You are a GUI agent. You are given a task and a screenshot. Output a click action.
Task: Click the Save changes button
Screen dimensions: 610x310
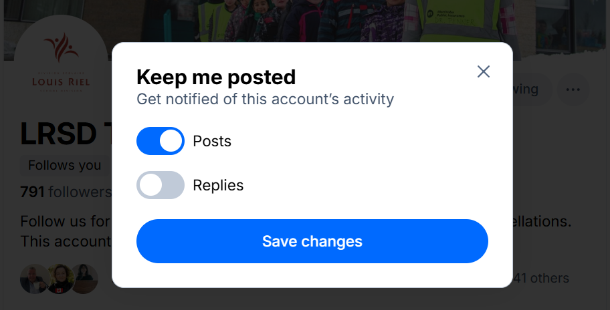312,241
